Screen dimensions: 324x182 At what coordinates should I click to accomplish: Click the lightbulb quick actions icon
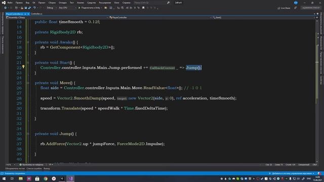click(x=23, y=67)
